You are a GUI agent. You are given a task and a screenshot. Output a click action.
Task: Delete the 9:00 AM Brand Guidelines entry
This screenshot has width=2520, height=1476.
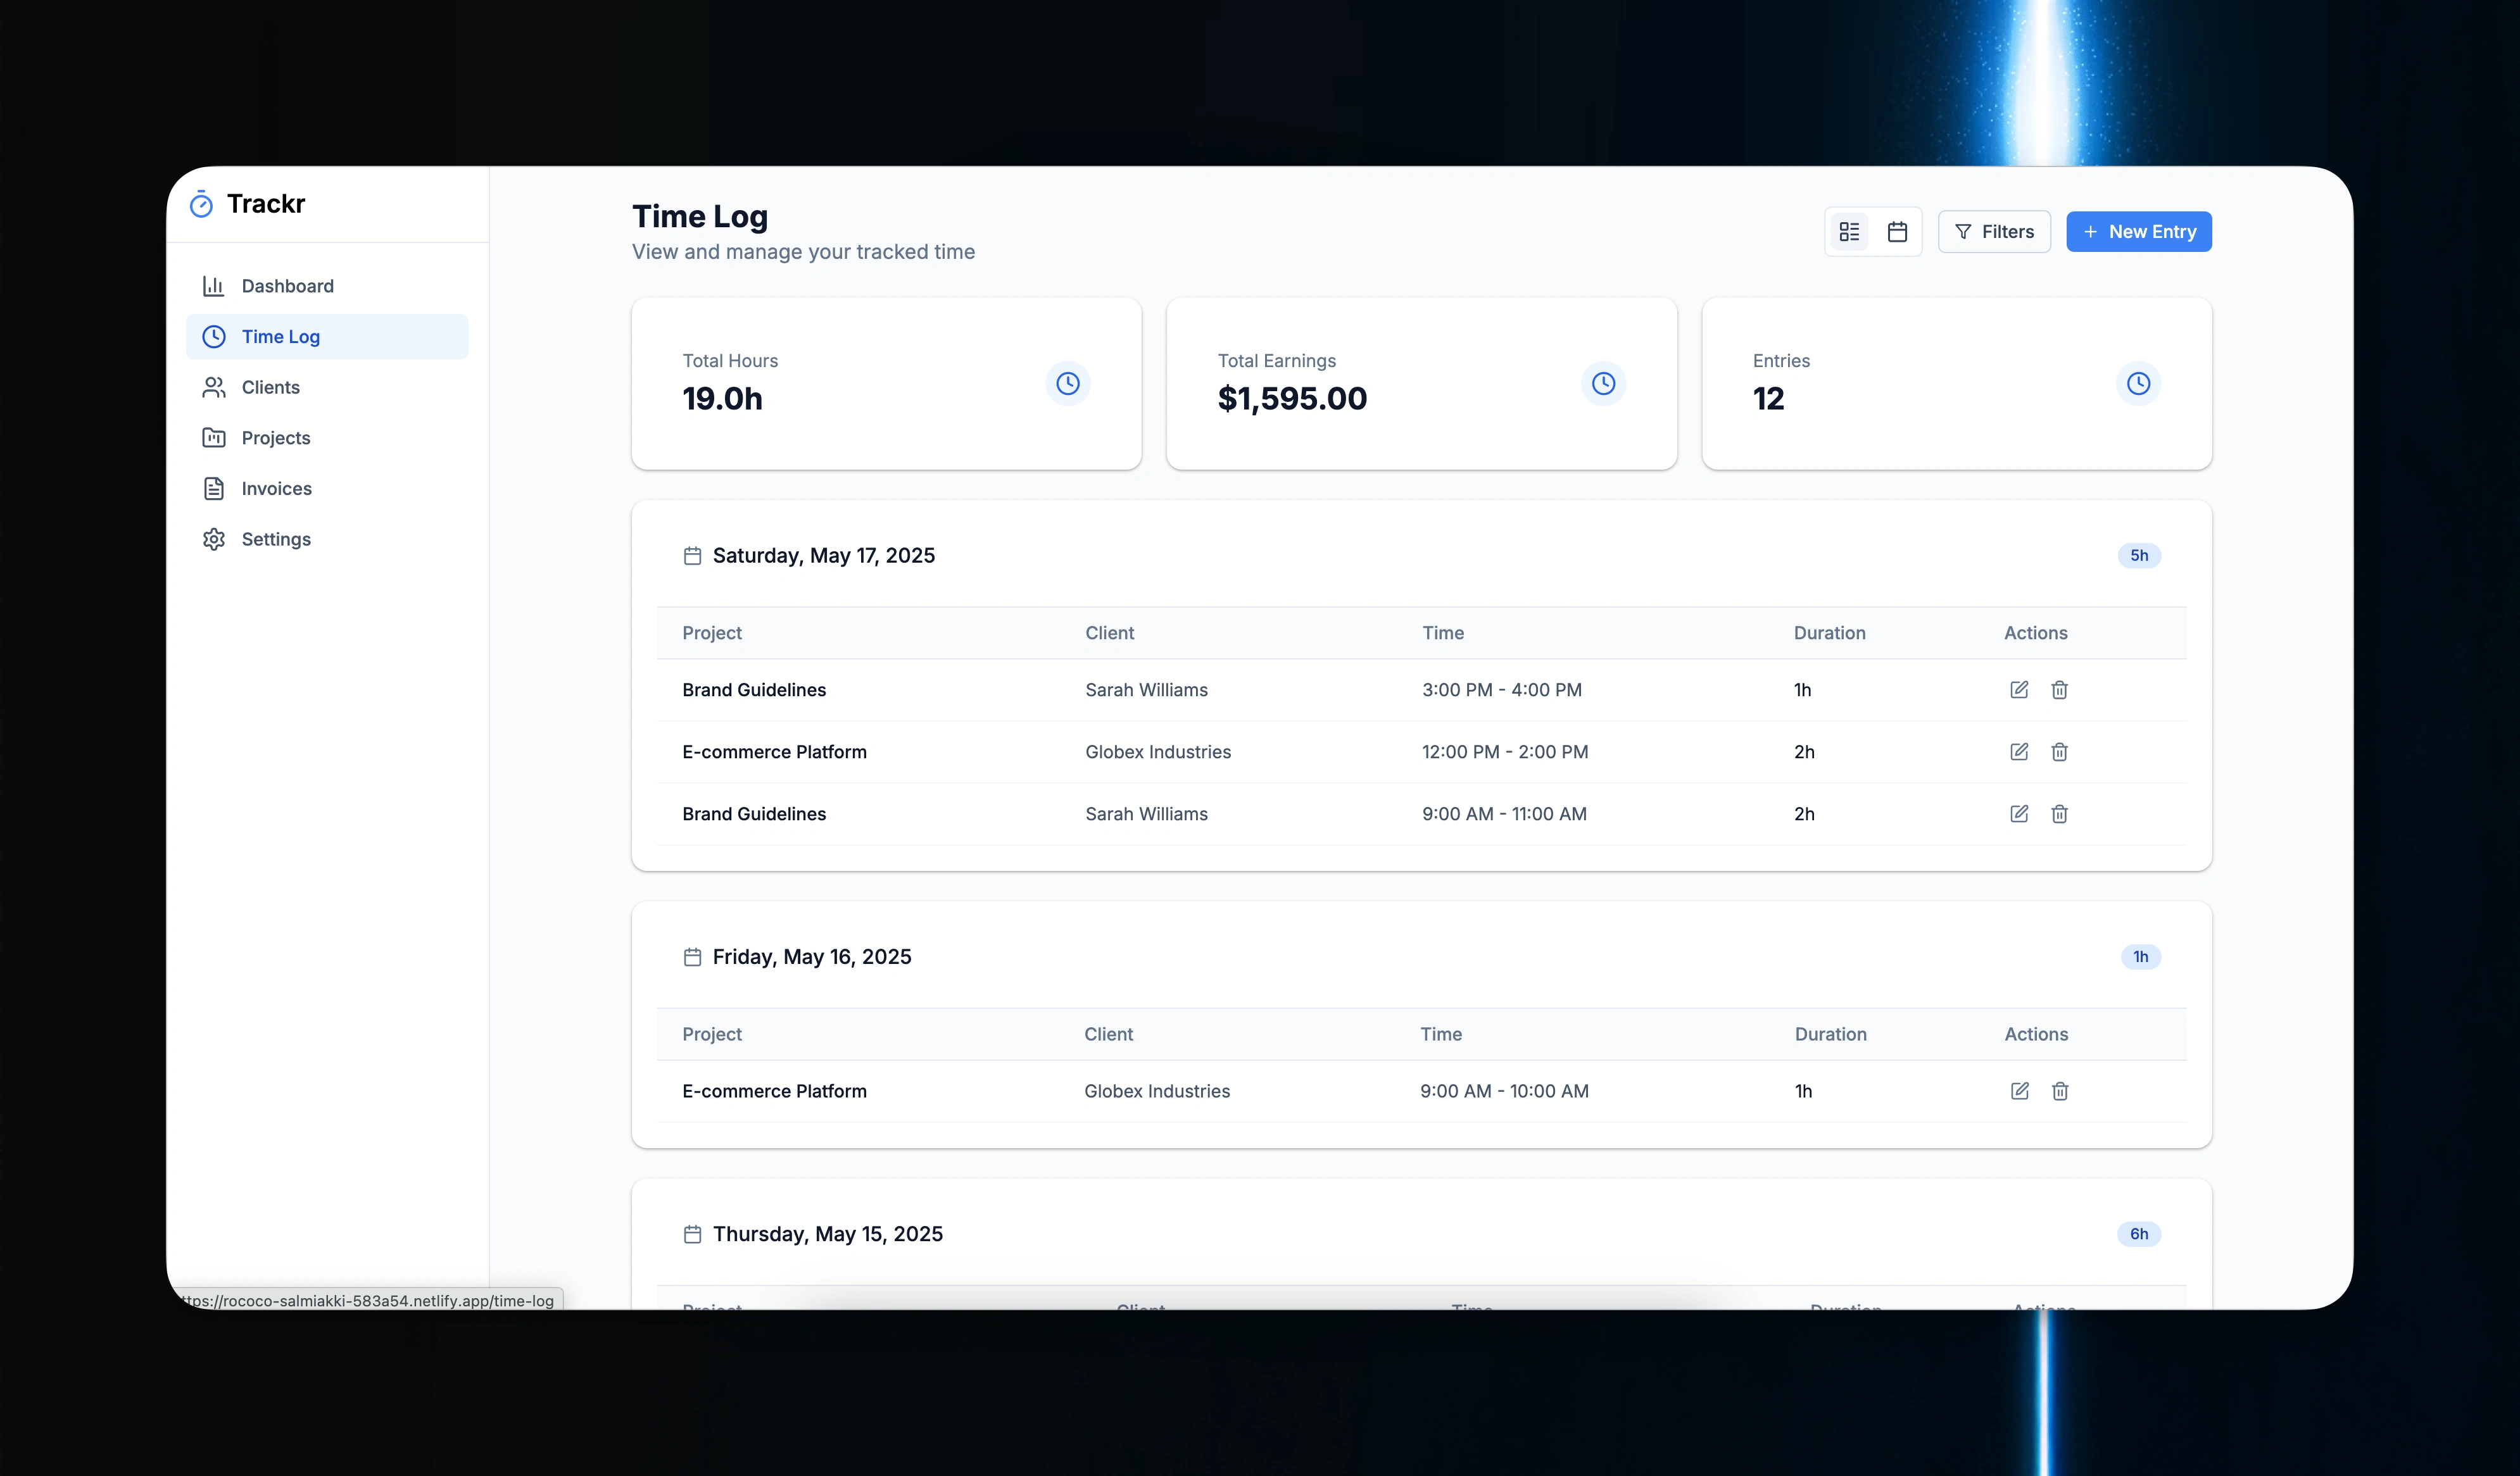tap(2059, 813)
